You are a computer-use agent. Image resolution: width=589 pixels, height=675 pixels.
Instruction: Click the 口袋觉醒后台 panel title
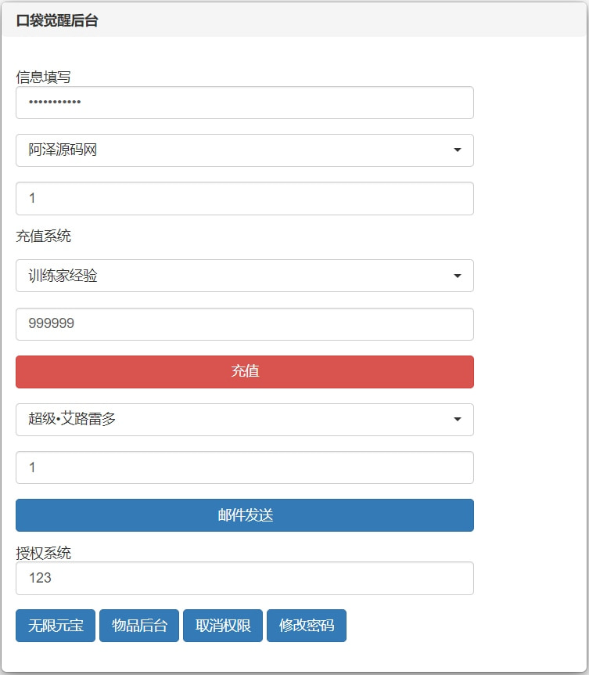[x=57, y=21]
